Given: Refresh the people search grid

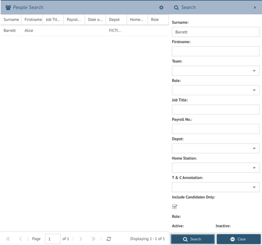Looking at the screenshot, I should pos(109,239).
